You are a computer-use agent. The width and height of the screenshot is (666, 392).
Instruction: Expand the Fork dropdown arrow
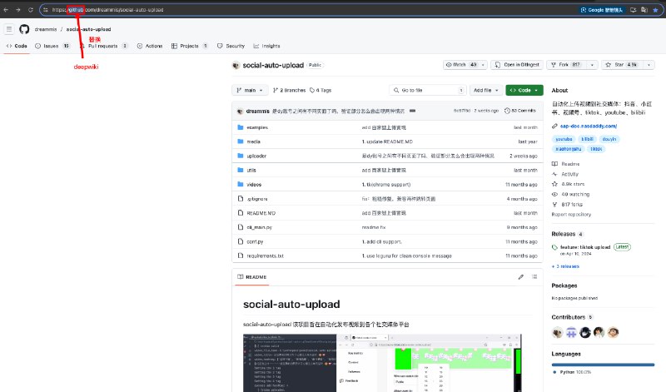[592, 65]
